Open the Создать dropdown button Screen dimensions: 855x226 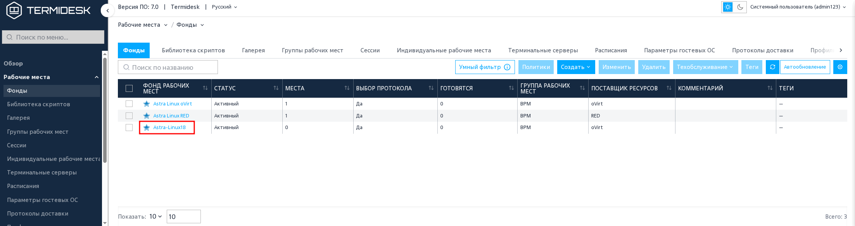point(576,67)
